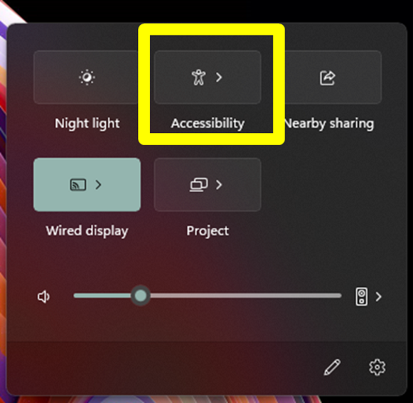This screenshot has height=403, width=413.
Task: Click the Nearby sharing text label
Action: pyautogui.click(x=329, y=123)
